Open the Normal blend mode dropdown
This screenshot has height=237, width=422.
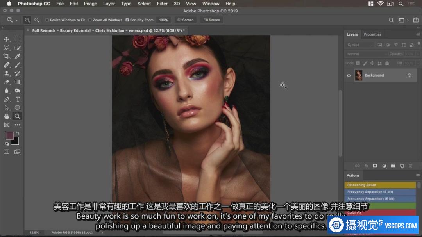point(366,54)
